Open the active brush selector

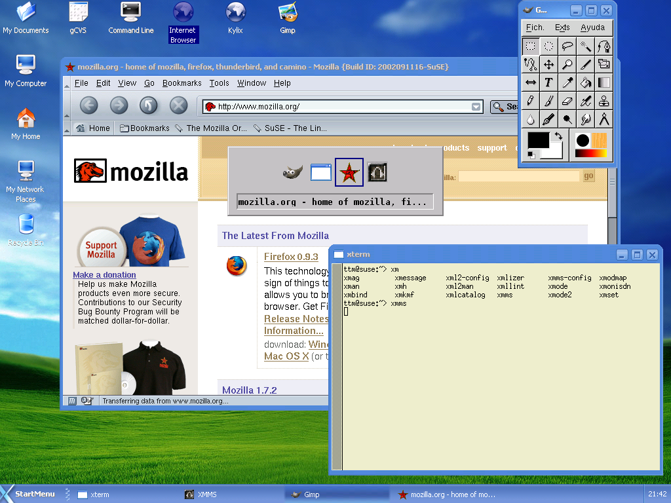point(583,140)
